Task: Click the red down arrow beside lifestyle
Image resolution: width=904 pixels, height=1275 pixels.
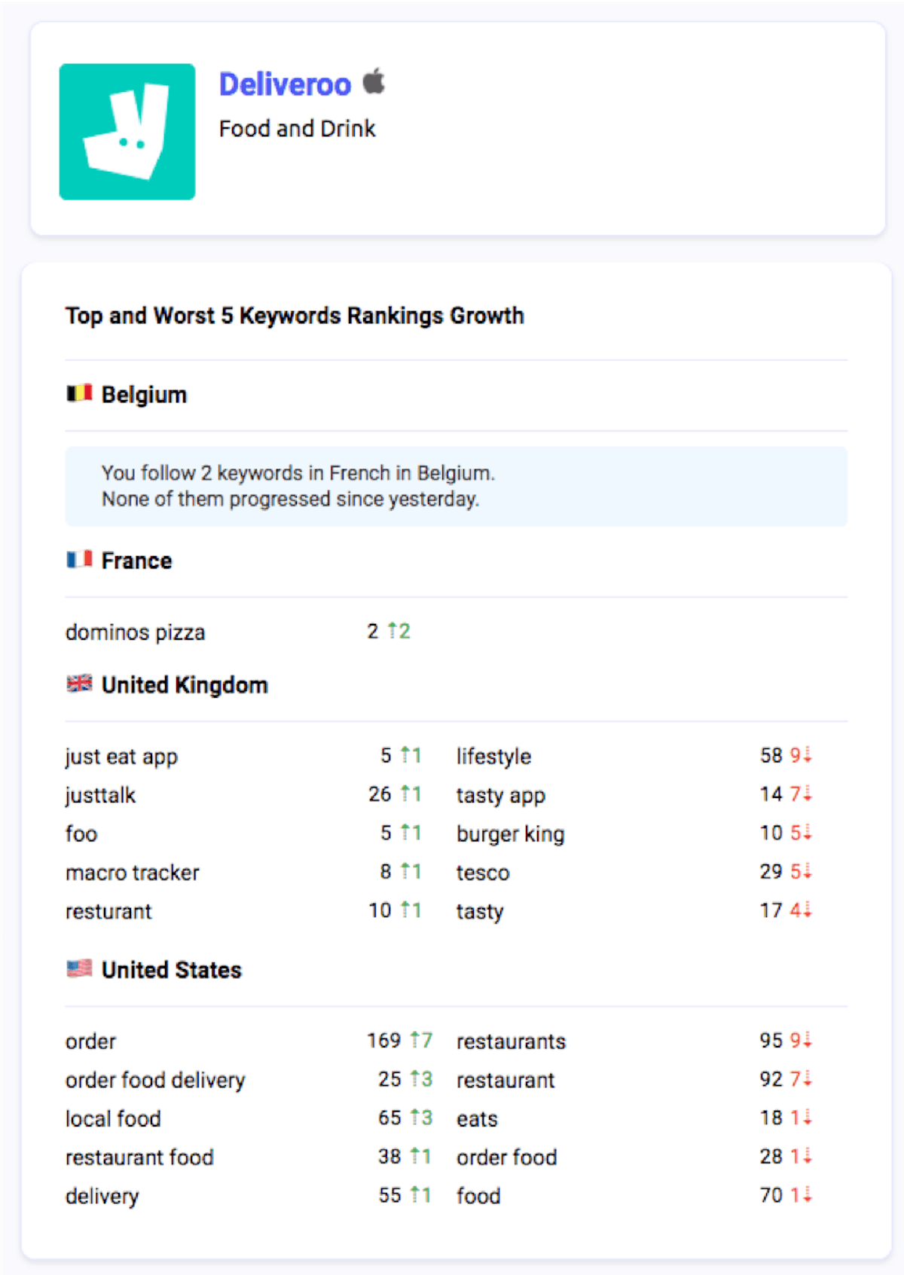Action: [808, 755]
